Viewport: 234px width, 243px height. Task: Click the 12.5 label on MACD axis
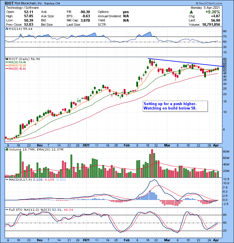pyautogui.click(x=226, y=179)
